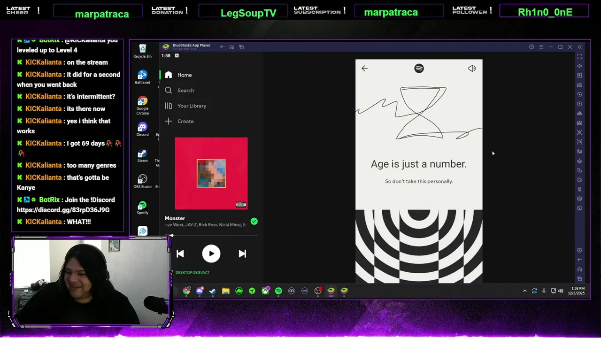Image resolution: width=601 pixels, height=338 pixels.
Task: Click the Monster song title
Action: coord(175,218)
